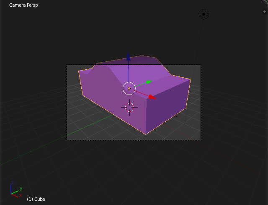Click the cube's bottom front corner
This screenshot has height=205, width=268.
click(145, 134)
